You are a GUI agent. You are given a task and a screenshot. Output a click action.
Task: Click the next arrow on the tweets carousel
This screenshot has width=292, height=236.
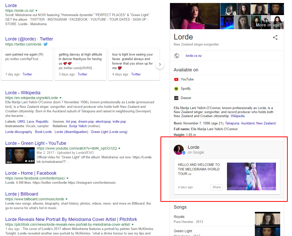point(160,65)
